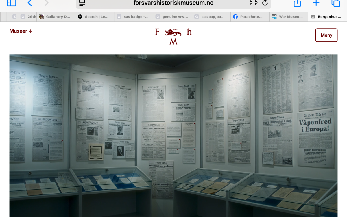Toggle the Safari sidebar icon
The image size is (347, 217).
coord(12,3)
